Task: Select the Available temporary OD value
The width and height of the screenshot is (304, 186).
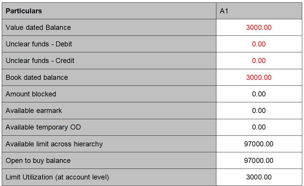Action: pos(259,127)
